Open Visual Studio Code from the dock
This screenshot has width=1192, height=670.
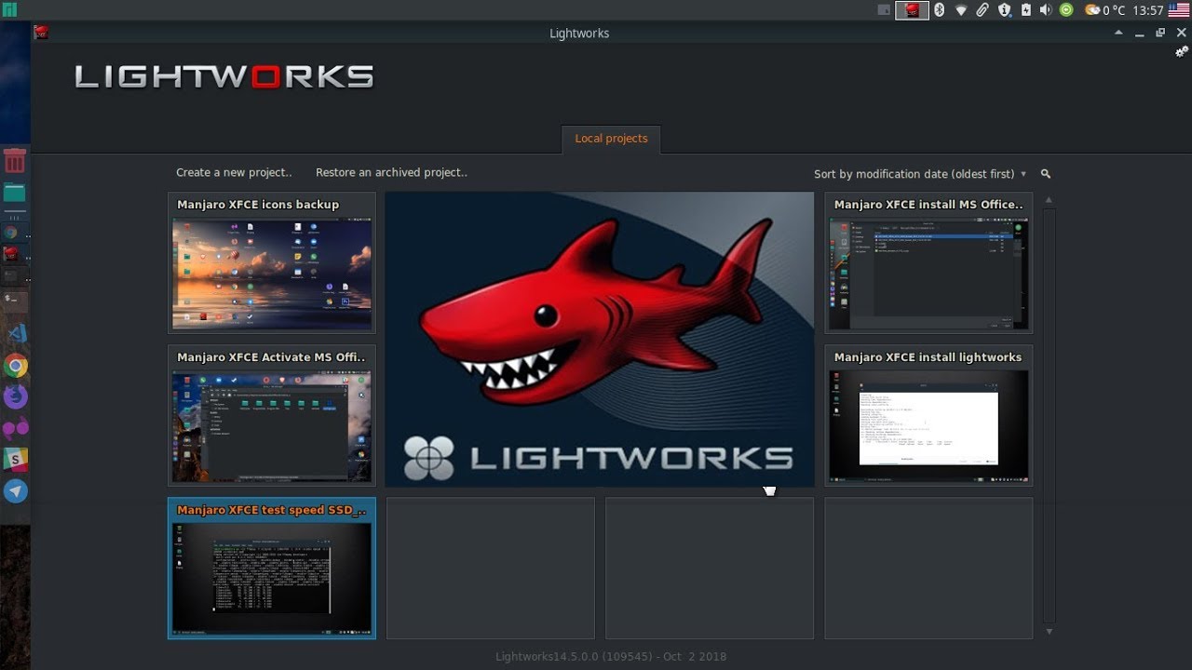(x=16, y=333)
